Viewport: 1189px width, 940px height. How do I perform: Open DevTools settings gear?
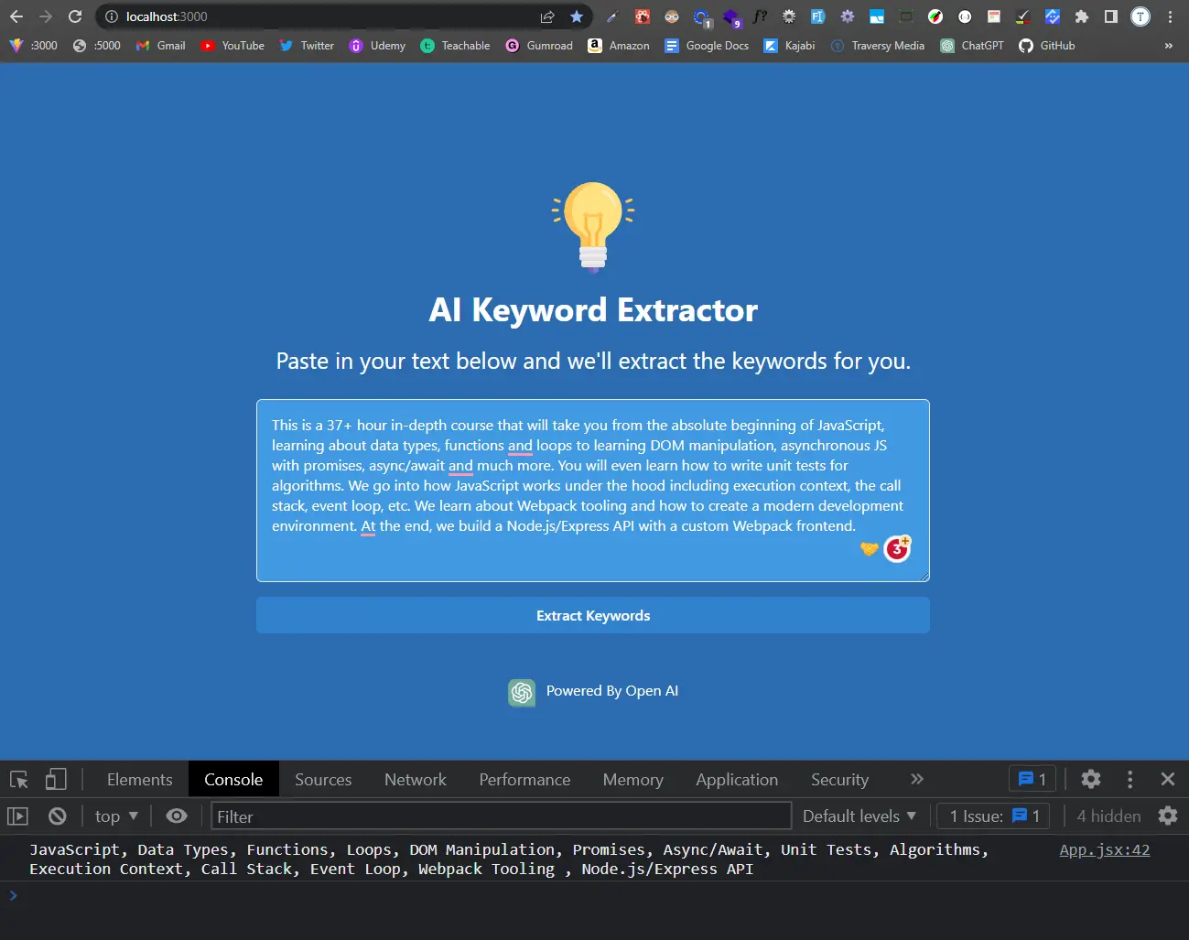pos(1091,780)
